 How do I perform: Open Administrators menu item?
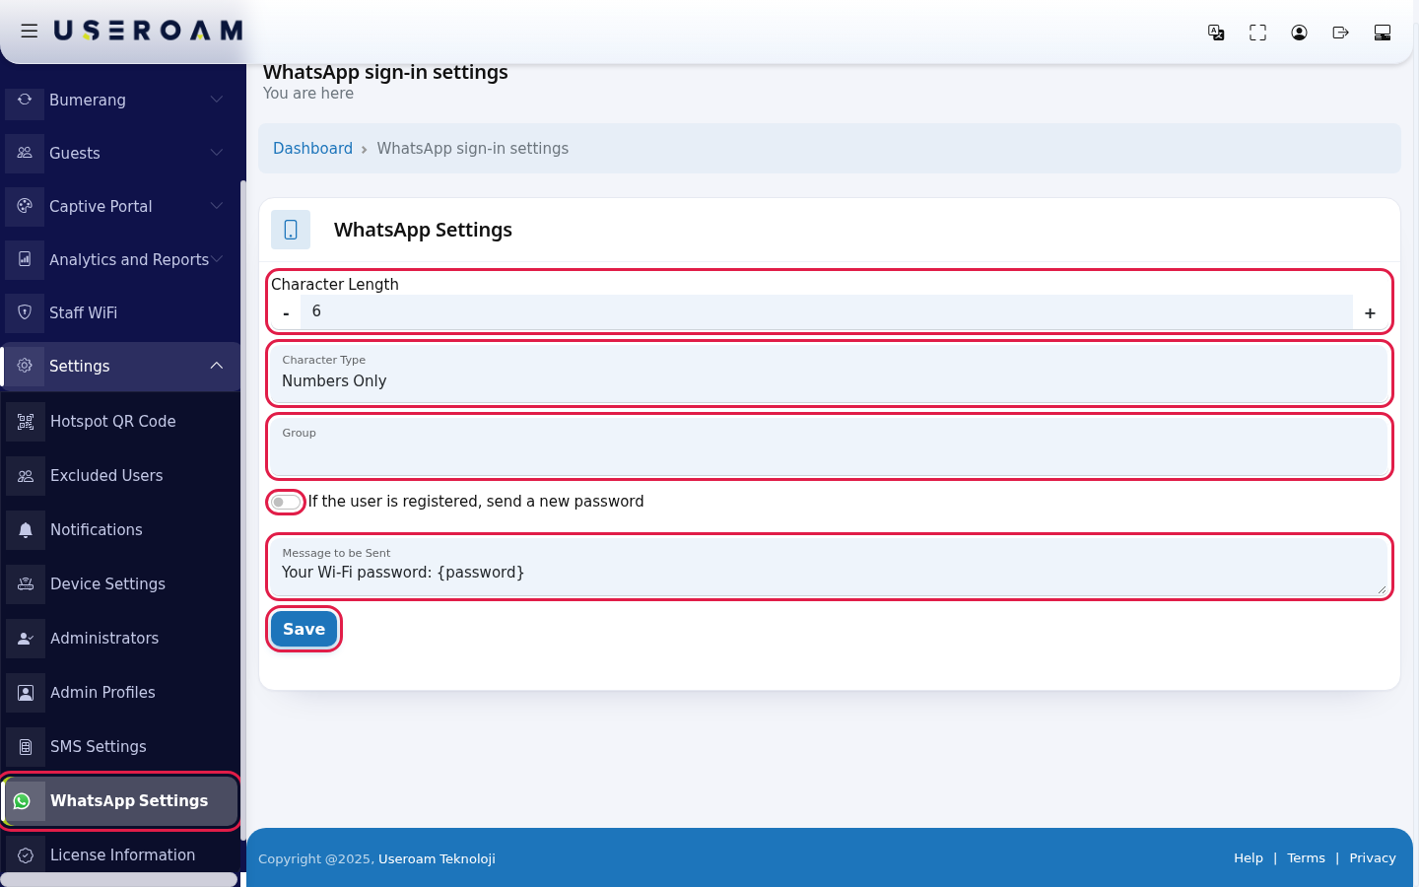point(120,639)
